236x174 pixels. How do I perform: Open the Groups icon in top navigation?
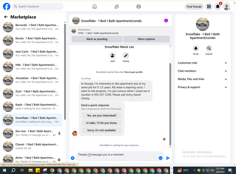pyautogui.click(x=139, y=7)
